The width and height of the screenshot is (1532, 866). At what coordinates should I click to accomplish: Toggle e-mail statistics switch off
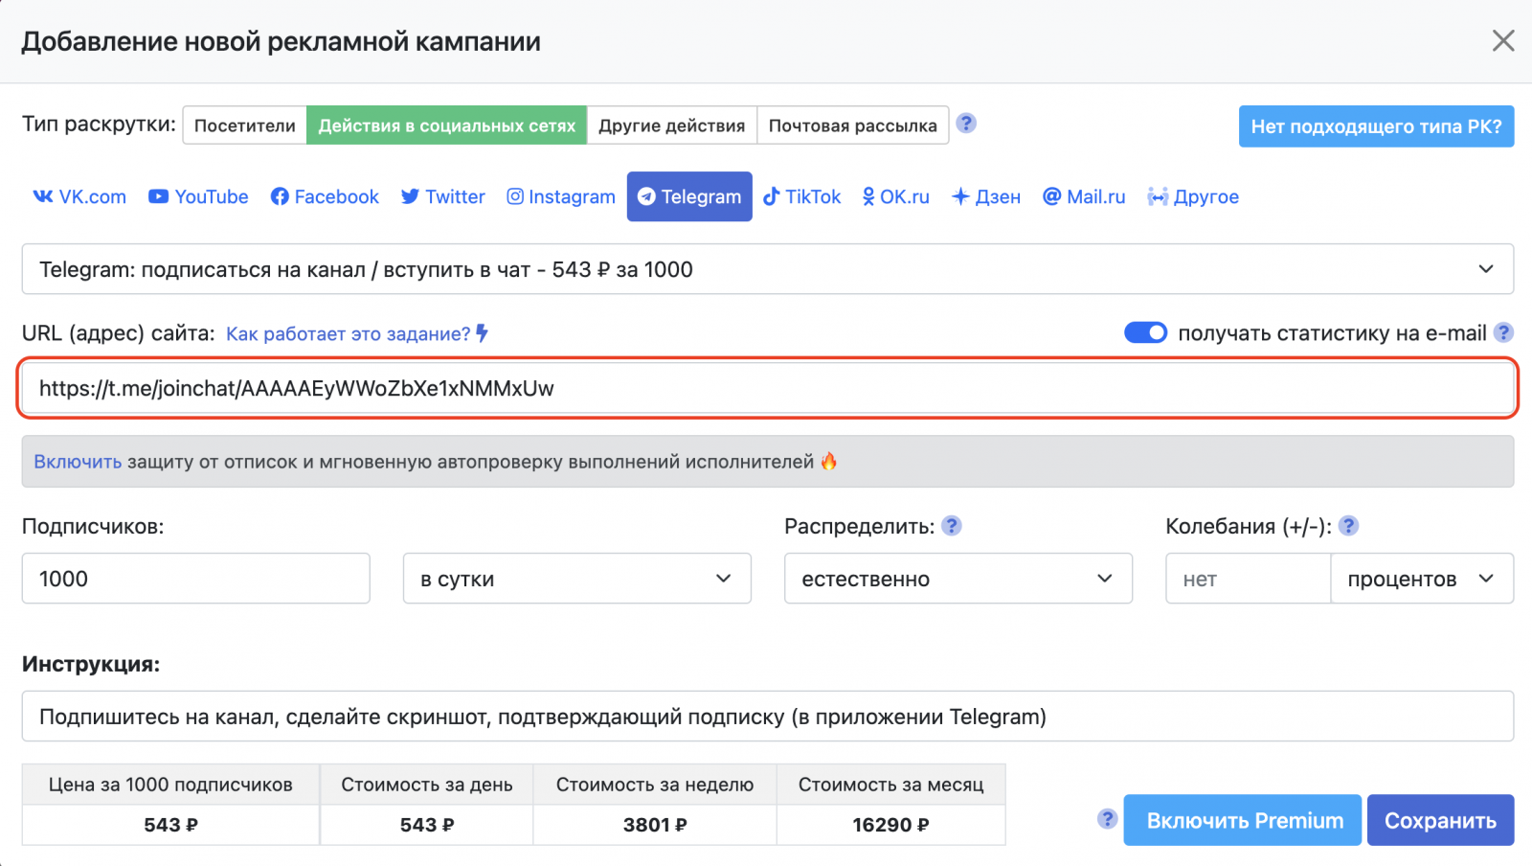(x=1145, y=332)
